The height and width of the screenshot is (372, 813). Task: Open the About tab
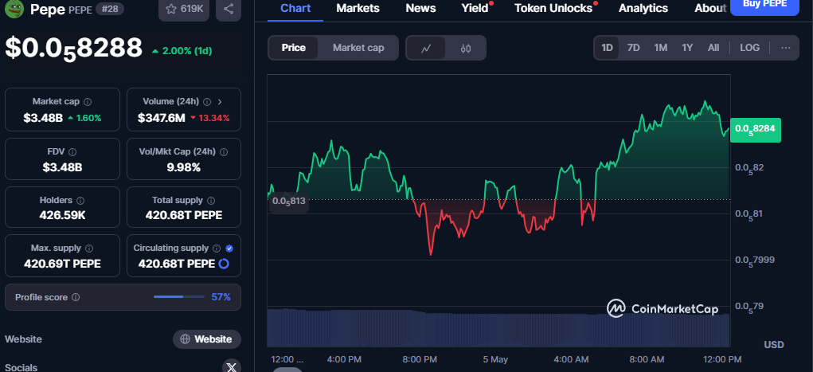709,8
